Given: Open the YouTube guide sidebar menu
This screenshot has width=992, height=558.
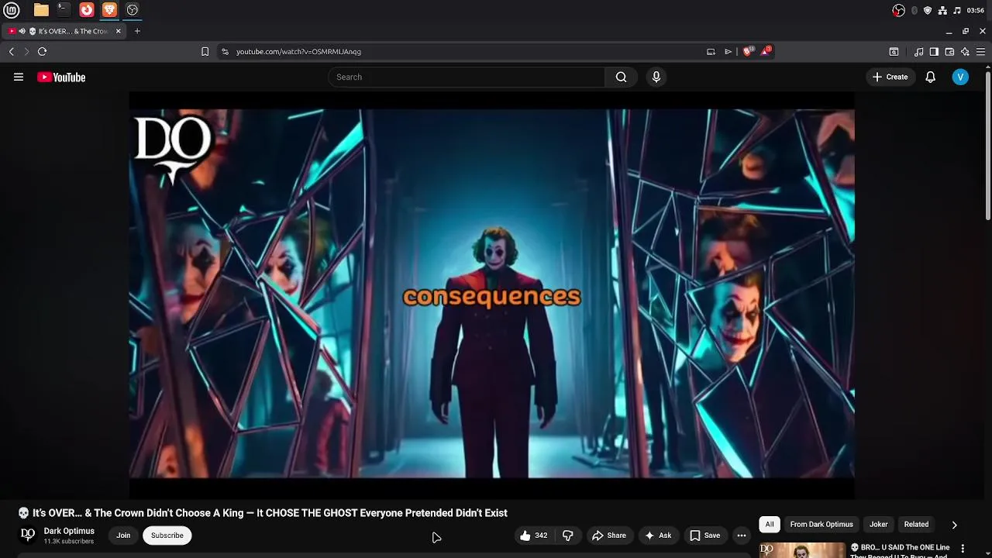Looking at the screenshot, I should tap(19, 77).
